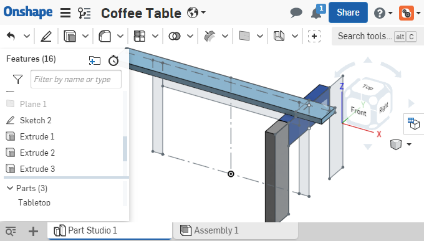
Task: Open the user account avatar menu
Action: coord(407,12)
